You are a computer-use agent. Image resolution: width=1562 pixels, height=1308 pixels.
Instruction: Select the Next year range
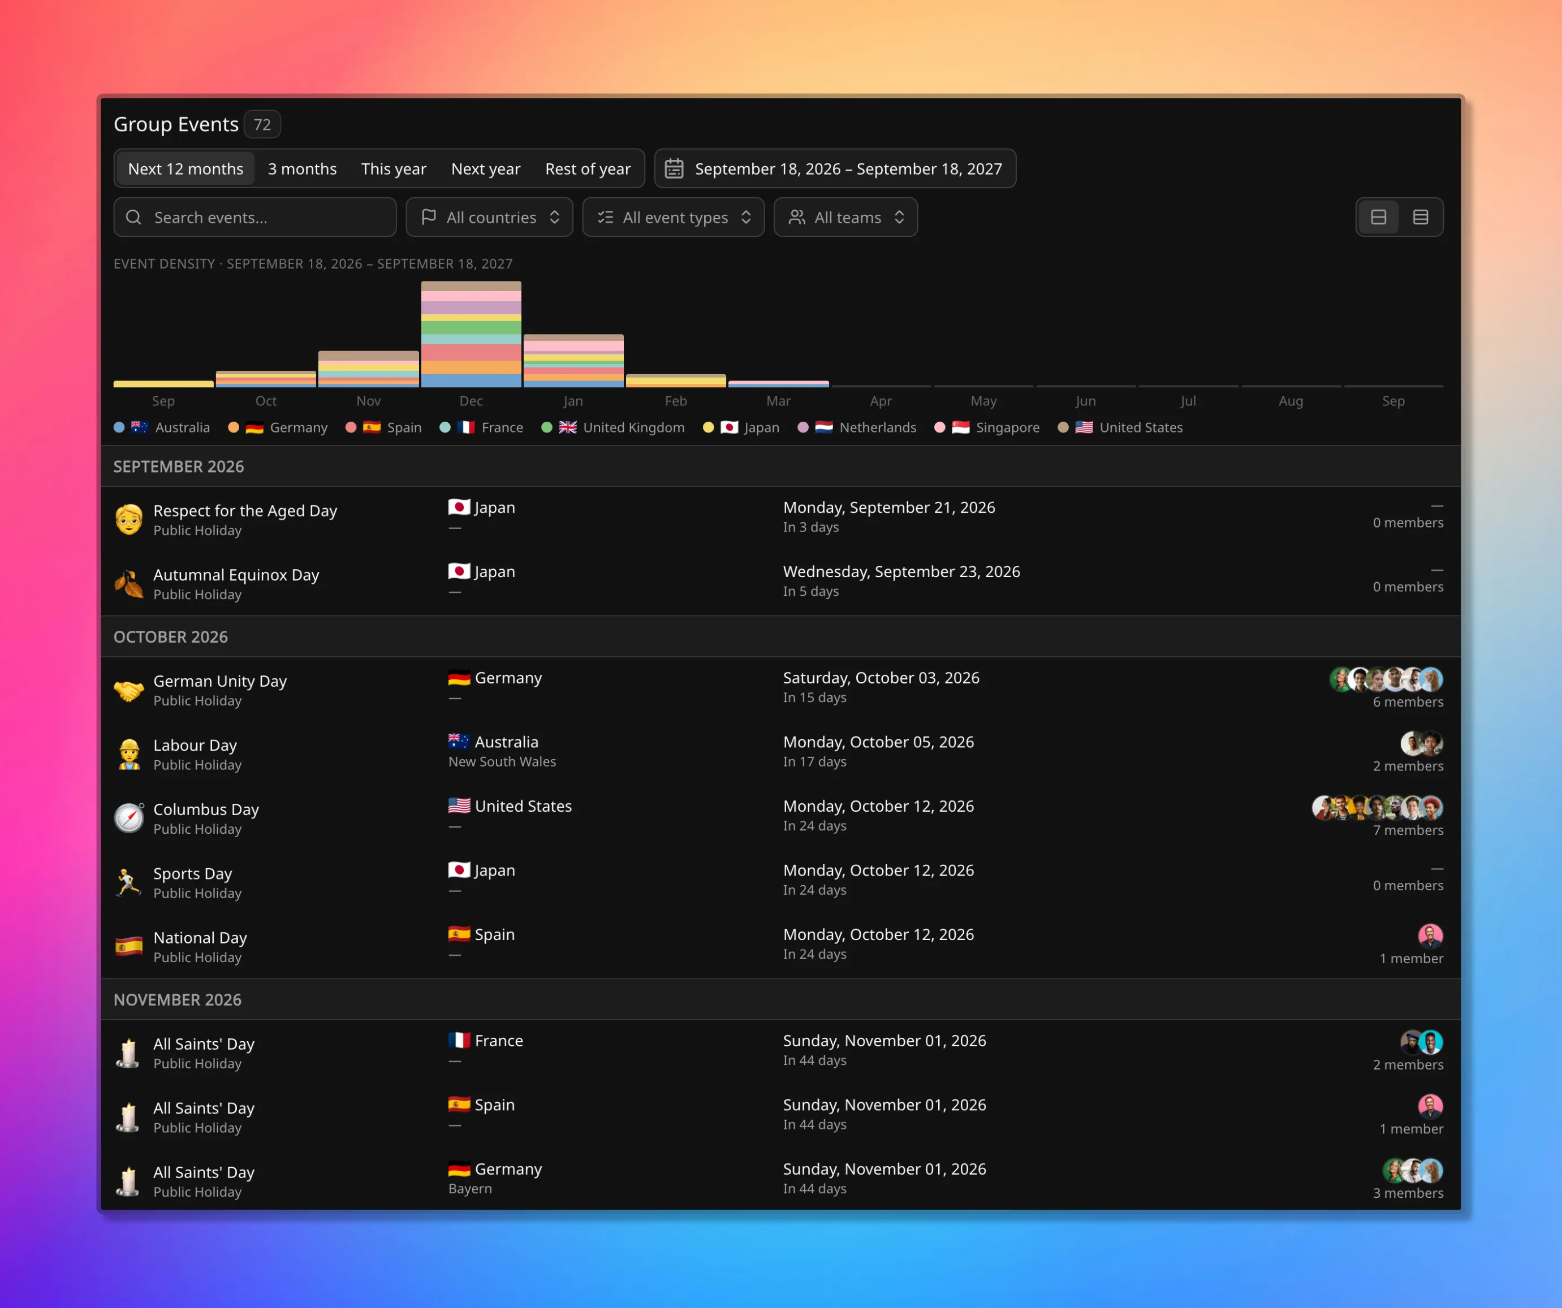tap(486, 169)
